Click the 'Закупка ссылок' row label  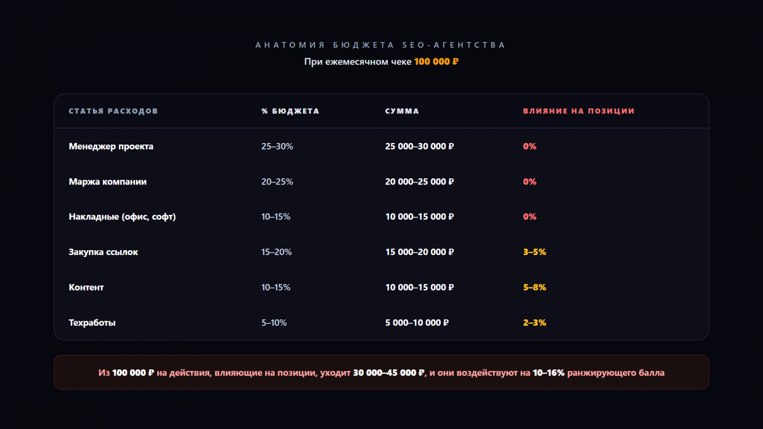103,252
